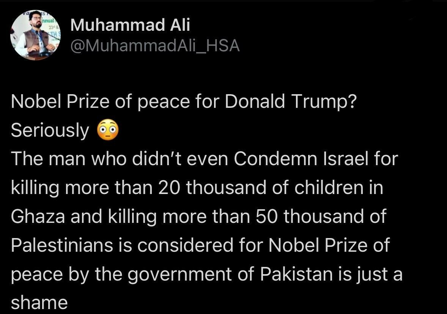Click the opening words "Nobel Prize" in the first line
This screenshot has height=314, width=447.
pyautogui.click(x=60, y=101)
